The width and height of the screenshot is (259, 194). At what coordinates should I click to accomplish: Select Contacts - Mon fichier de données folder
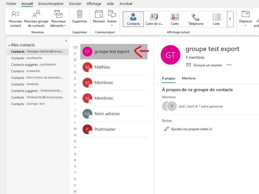point(38,78)
